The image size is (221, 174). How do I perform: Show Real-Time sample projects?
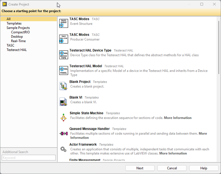pos(18,41)
